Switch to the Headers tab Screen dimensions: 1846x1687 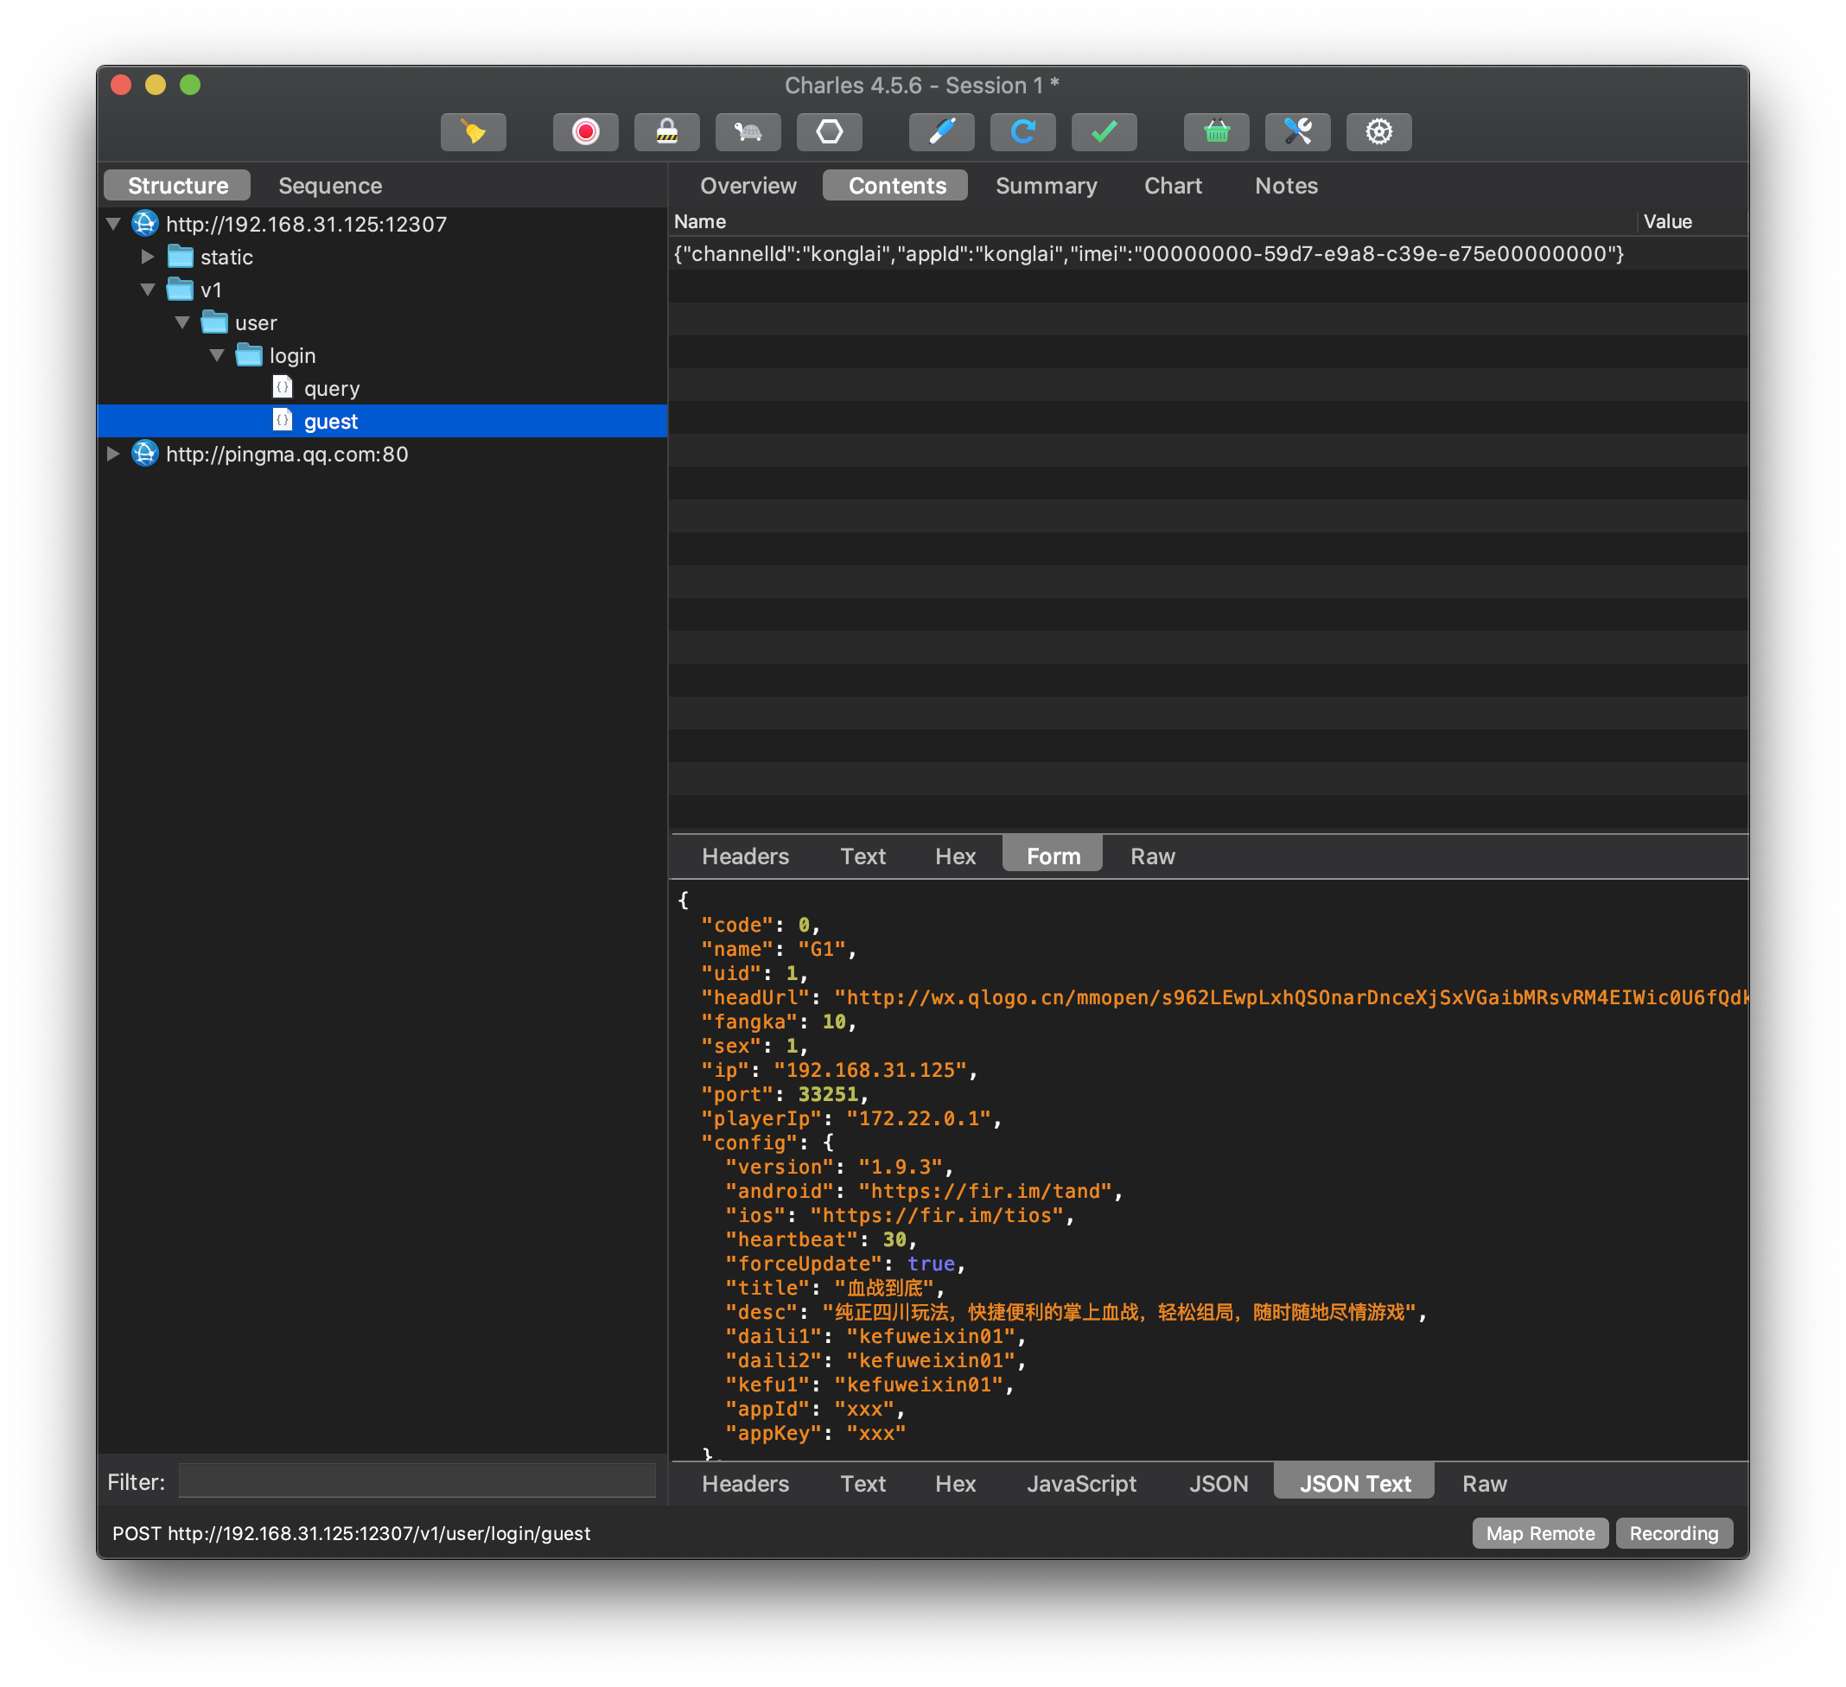click(744, 854)
